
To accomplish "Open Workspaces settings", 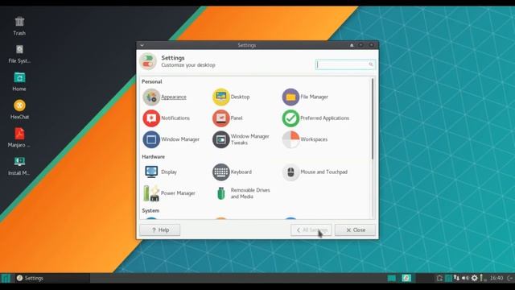I will (305, 139).
